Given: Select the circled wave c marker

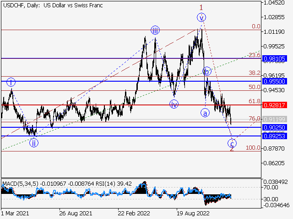Looking at the screenshot, I should tap(233, 143).
